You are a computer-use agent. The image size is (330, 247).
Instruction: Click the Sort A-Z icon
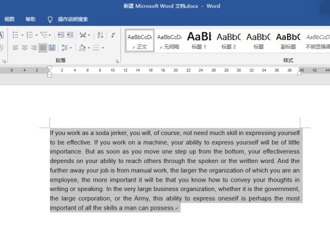(x=101, y=35)
